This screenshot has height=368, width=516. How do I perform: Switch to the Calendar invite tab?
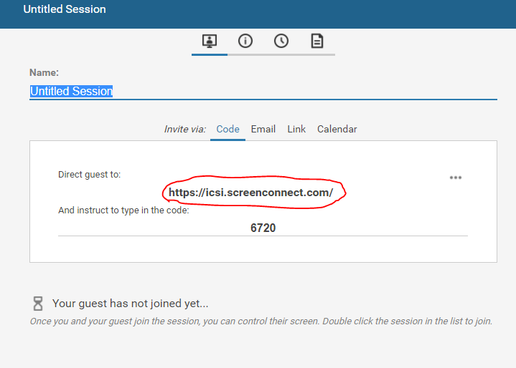tap(337, 129)
